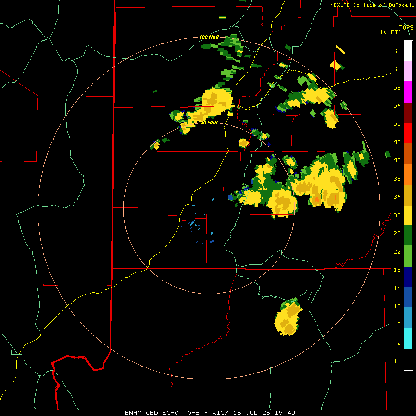Click the '54' legend value
416x416 pixels.
coord(397,105)
